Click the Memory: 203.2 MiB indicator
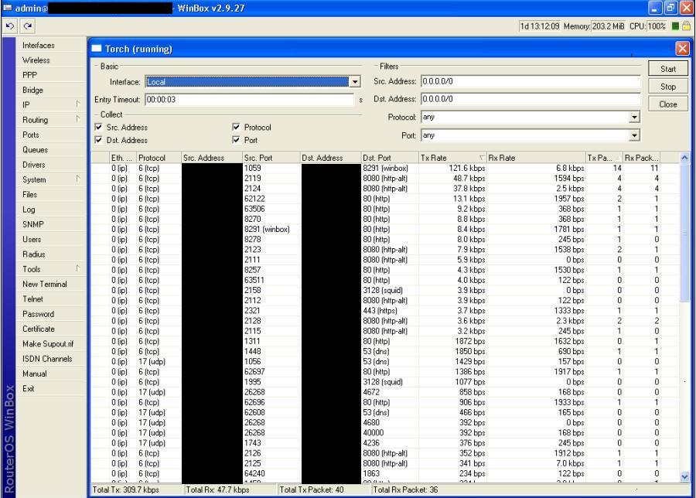This screenshot has height=498, width=696. (x=594, y=26)
